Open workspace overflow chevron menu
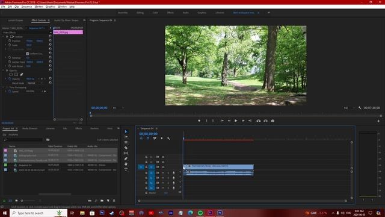This screenshot has width=385, height=217. tap(268, 13)
